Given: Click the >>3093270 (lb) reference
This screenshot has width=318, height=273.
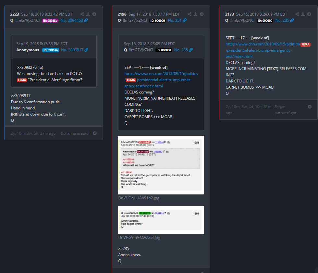Looking at the screenshot, I should click(x=30, y=68).
